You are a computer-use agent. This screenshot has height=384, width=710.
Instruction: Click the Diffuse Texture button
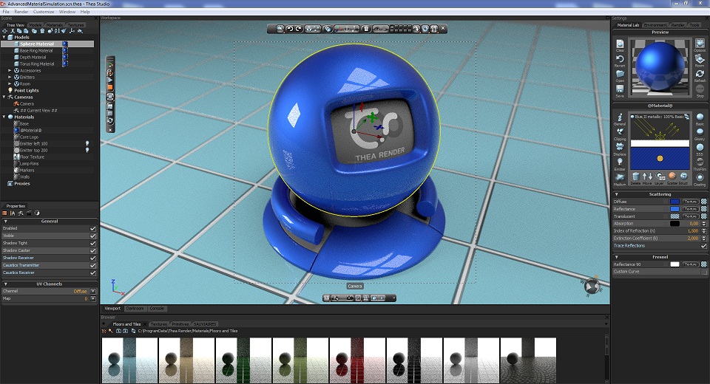click(x=691, y=202)
